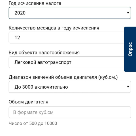Click the hint text Число от 500 до 10000
The width and height of the screenshot is (136, 136).
(33, 123)
